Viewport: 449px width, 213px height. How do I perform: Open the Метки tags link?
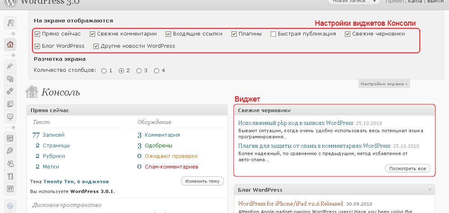51,166
